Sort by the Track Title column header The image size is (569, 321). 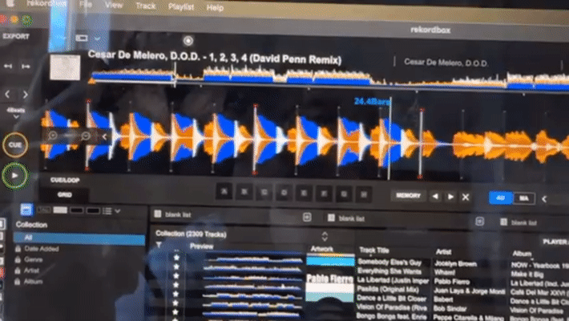pyautogui.click(x=374, y=250)
